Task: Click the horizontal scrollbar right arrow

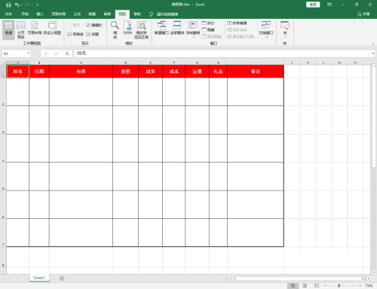Action: (369, 278)
